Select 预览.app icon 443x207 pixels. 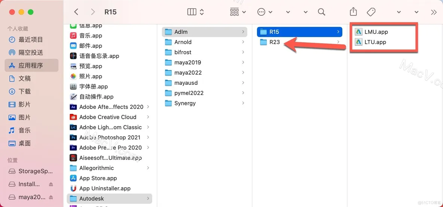(x=73, y=66)
